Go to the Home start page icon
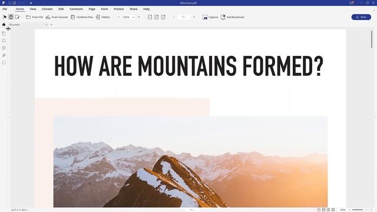The width and height of the screenshot is (377, 212). pyautogui.click(x=4, y=25)
